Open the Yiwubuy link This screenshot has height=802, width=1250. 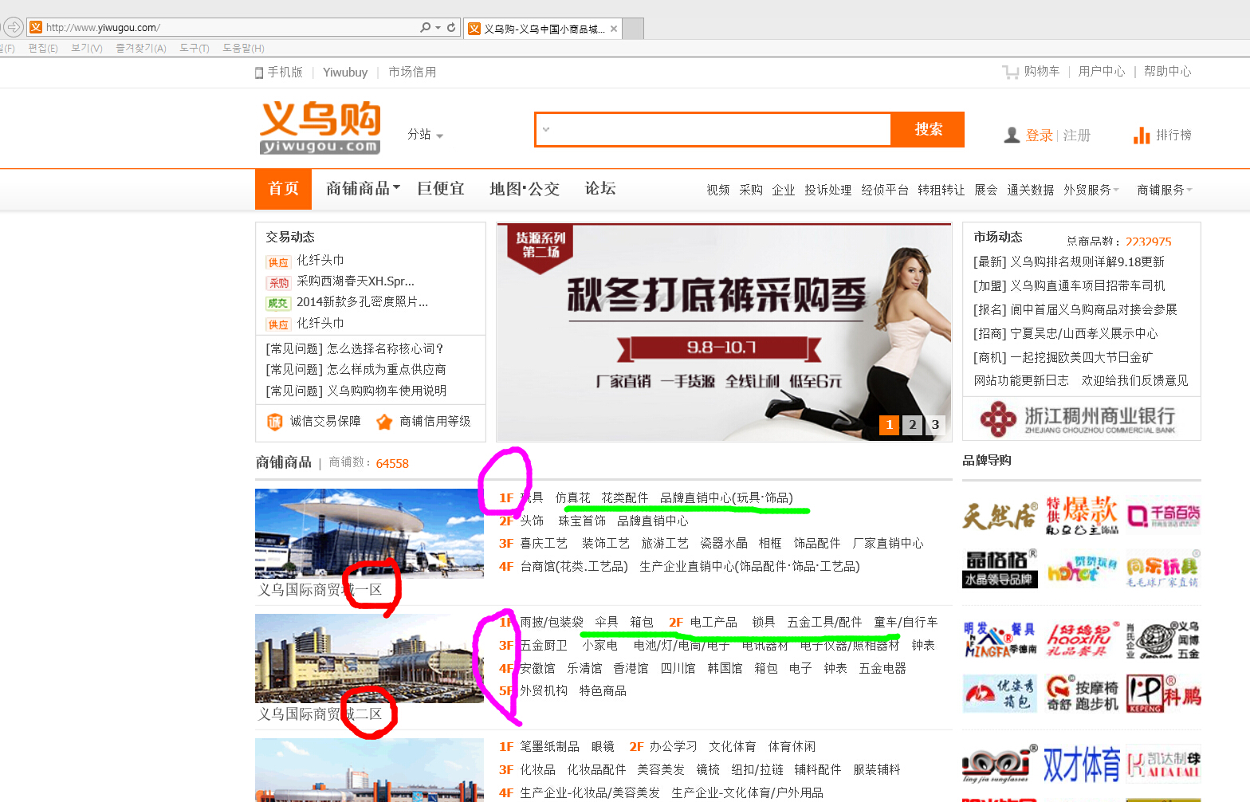(x=345, y=72)
